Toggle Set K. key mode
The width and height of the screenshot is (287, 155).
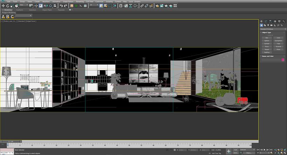click(x=236, y=153)
